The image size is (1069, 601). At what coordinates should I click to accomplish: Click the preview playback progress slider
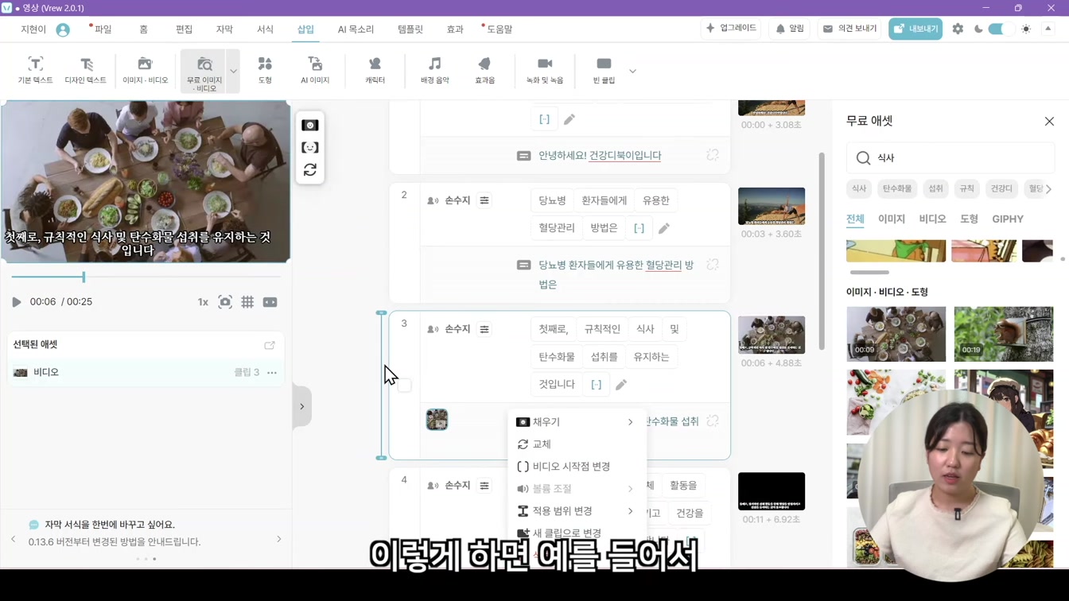146,277
